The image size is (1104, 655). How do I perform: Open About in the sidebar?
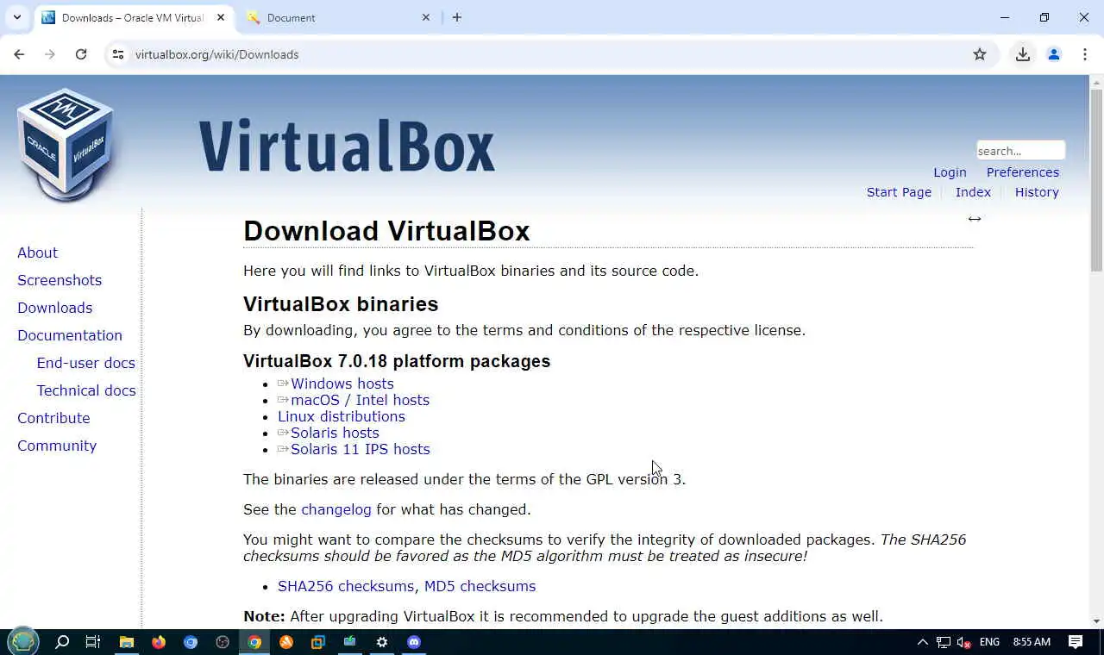pos(37,253)
